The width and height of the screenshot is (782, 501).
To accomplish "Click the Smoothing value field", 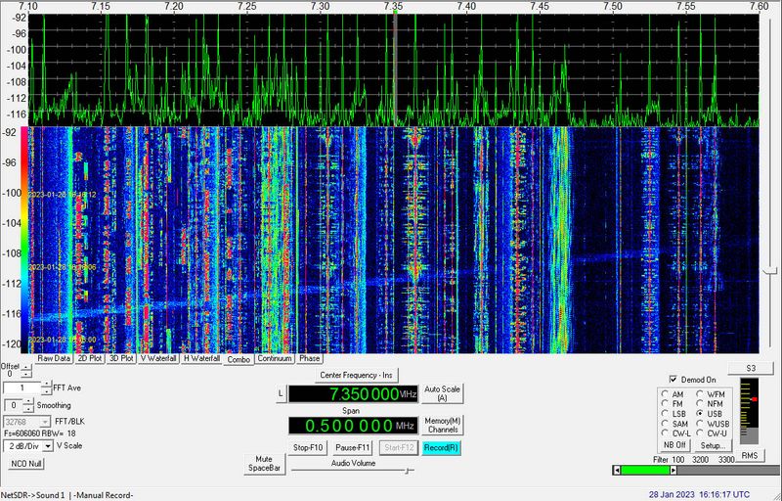I will tap(14, 405).
